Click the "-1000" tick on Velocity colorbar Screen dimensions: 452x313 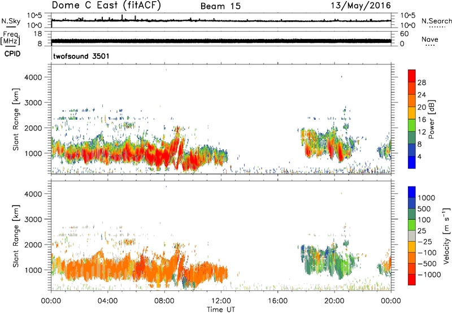click(x=429, y=275)
